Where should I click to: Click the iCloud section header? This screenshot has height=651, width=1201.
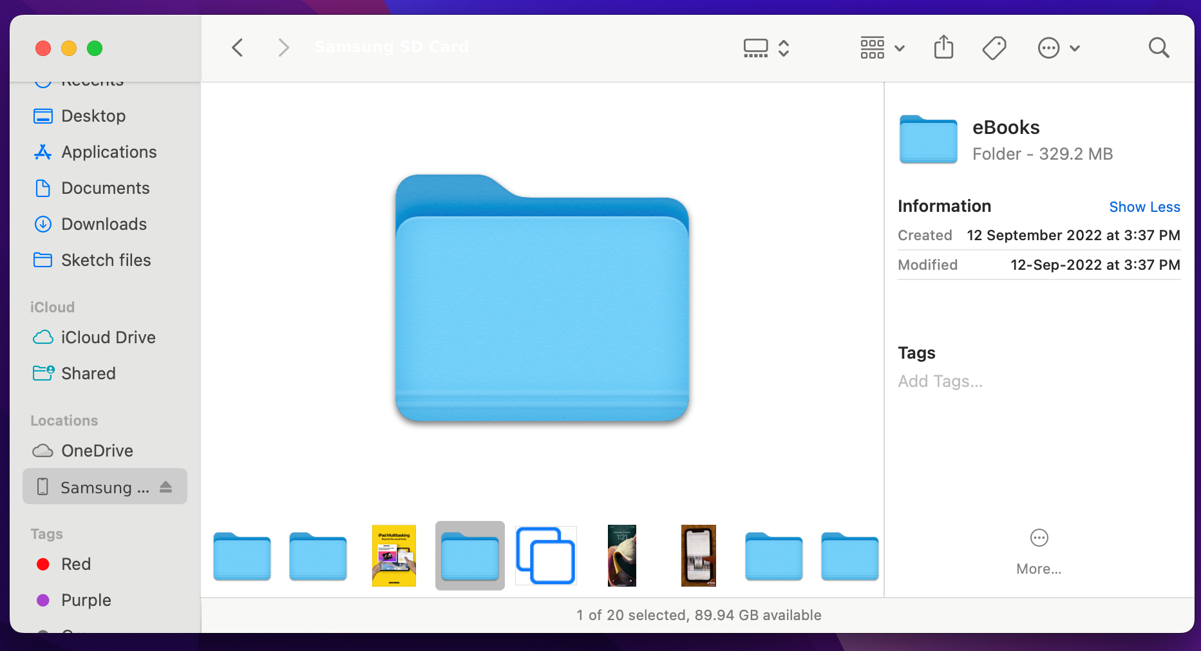52,307
